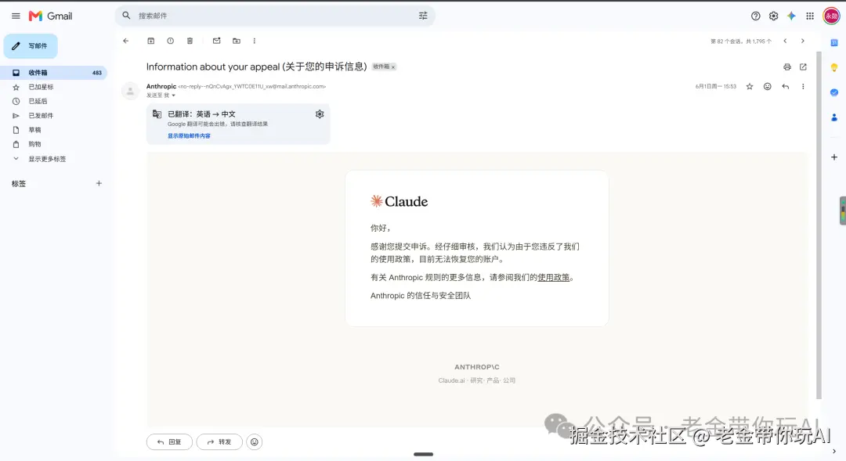Image resolution: width=846 pixels, height=461 pixels.
Task: Open the account avatar menu
Action: pos(831,16)
